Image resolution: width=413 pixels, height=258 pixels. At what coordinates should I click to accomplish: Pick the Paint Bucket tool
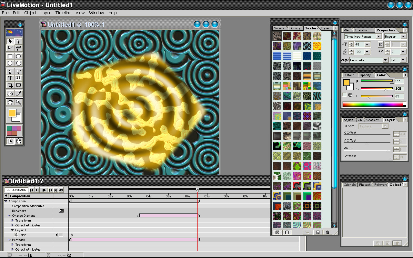click(x=10, y=94)
